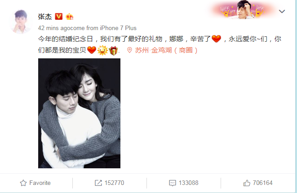
Task: Click the location pin icon
Action: [x=129, y=50]
